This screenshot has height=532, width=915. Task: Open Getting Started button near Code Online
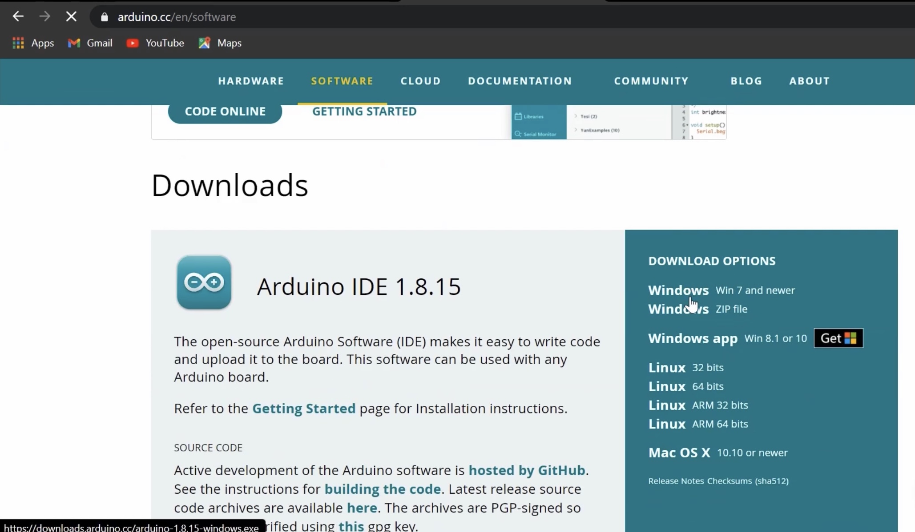[x=364, y=111]
